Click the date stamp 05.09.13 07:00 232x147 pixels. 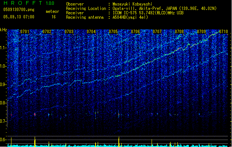[19, 17]
